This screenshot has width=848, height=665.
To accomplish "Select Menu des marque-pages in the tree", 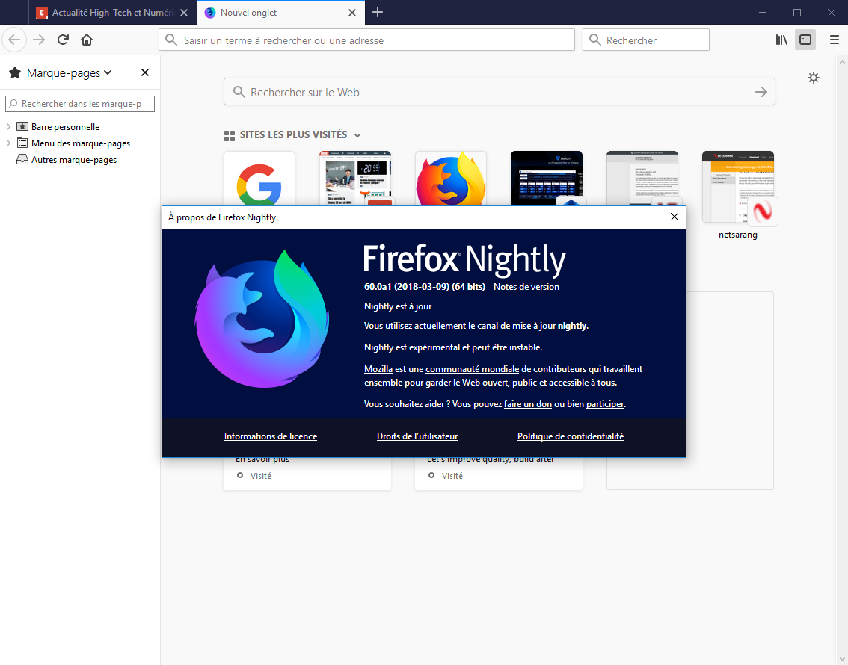I will (x=81, y=143).
